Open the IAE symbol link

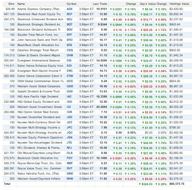coord(69,96)
